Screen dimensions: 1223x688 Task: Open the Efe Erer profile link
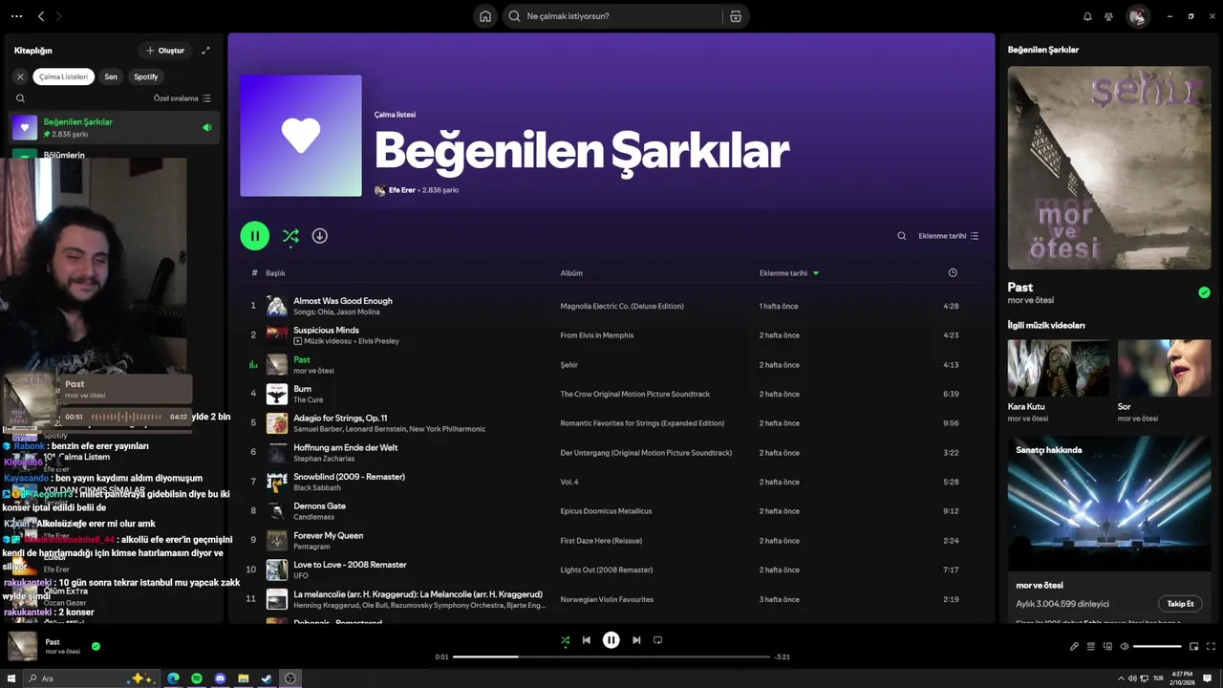tap(402, 190)
